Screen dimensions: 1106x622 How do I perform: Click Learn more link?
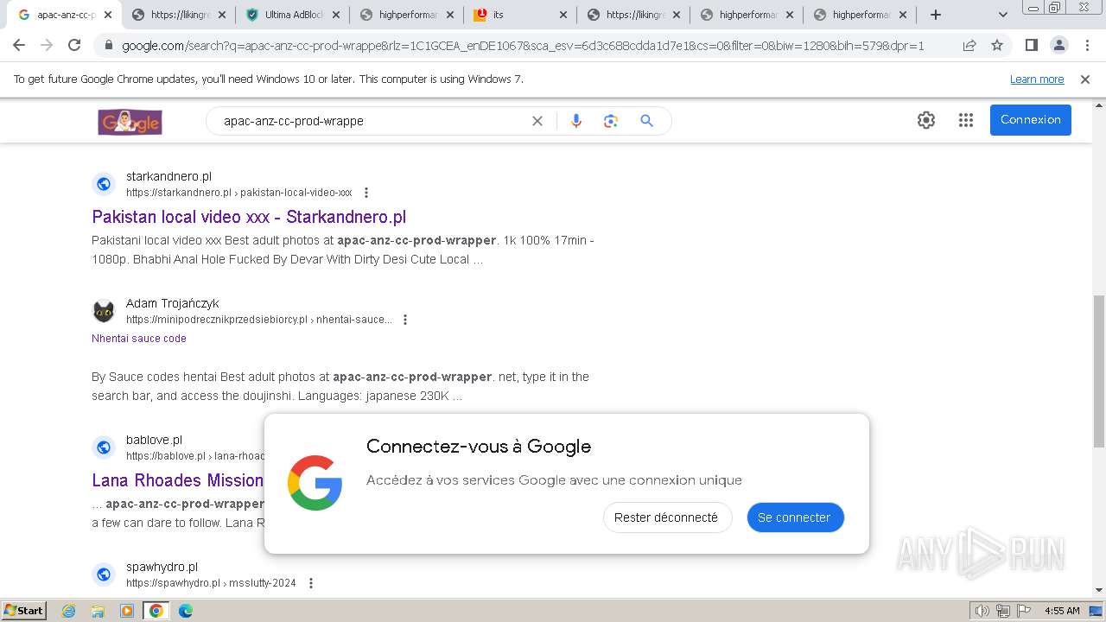[1037, 79]
